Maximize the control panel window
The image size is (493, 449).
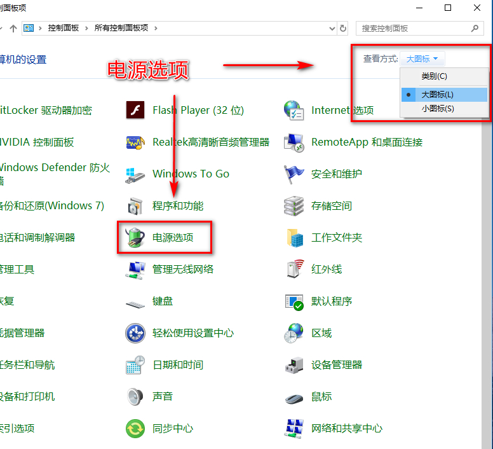click(448, 8)
